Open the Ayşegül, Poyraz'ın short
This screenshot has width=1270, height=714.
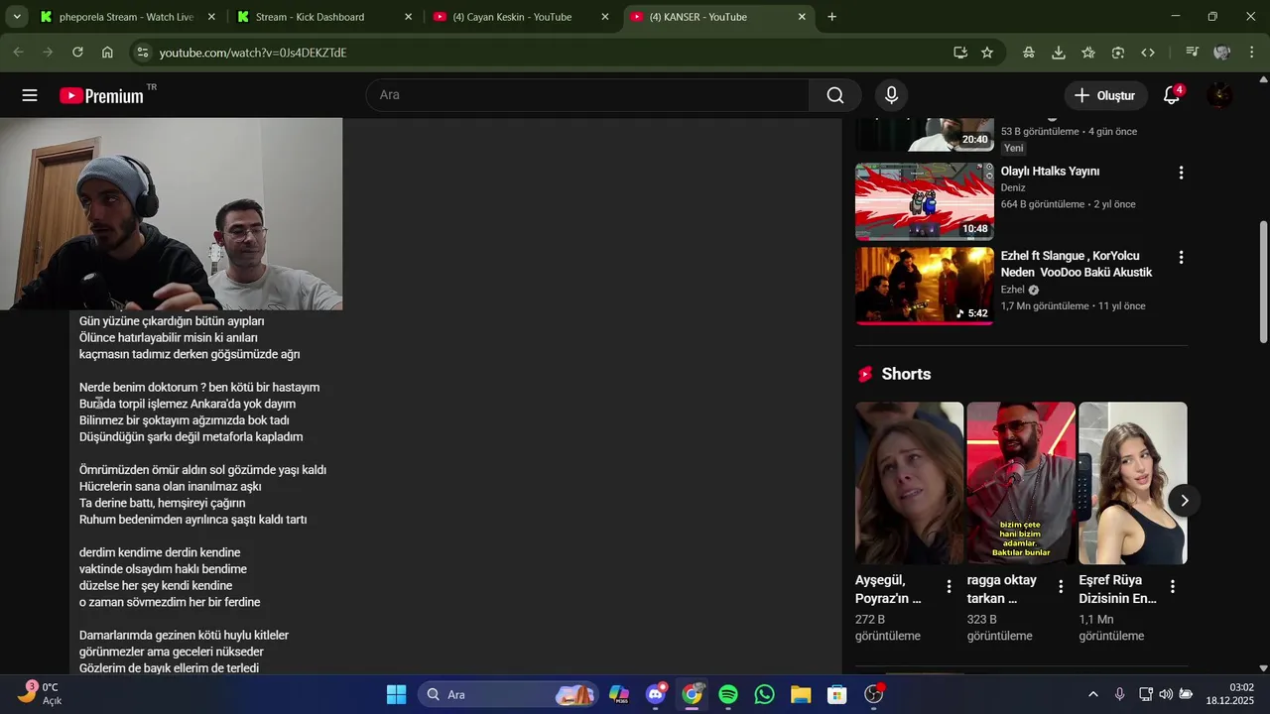click(x=909, y=483)
